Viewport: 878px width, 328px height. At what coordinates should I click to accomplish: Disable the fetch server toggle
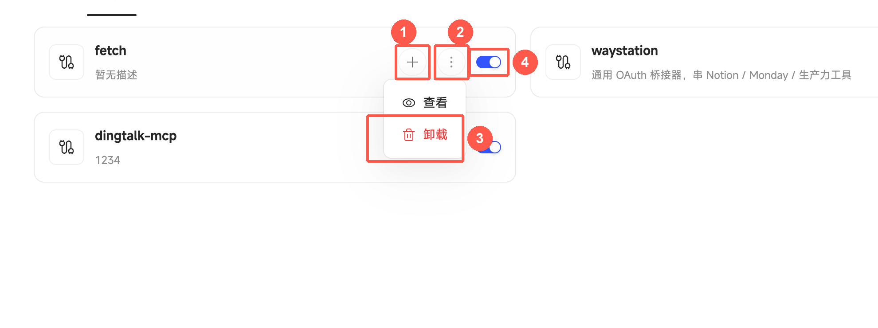point(489,62)
